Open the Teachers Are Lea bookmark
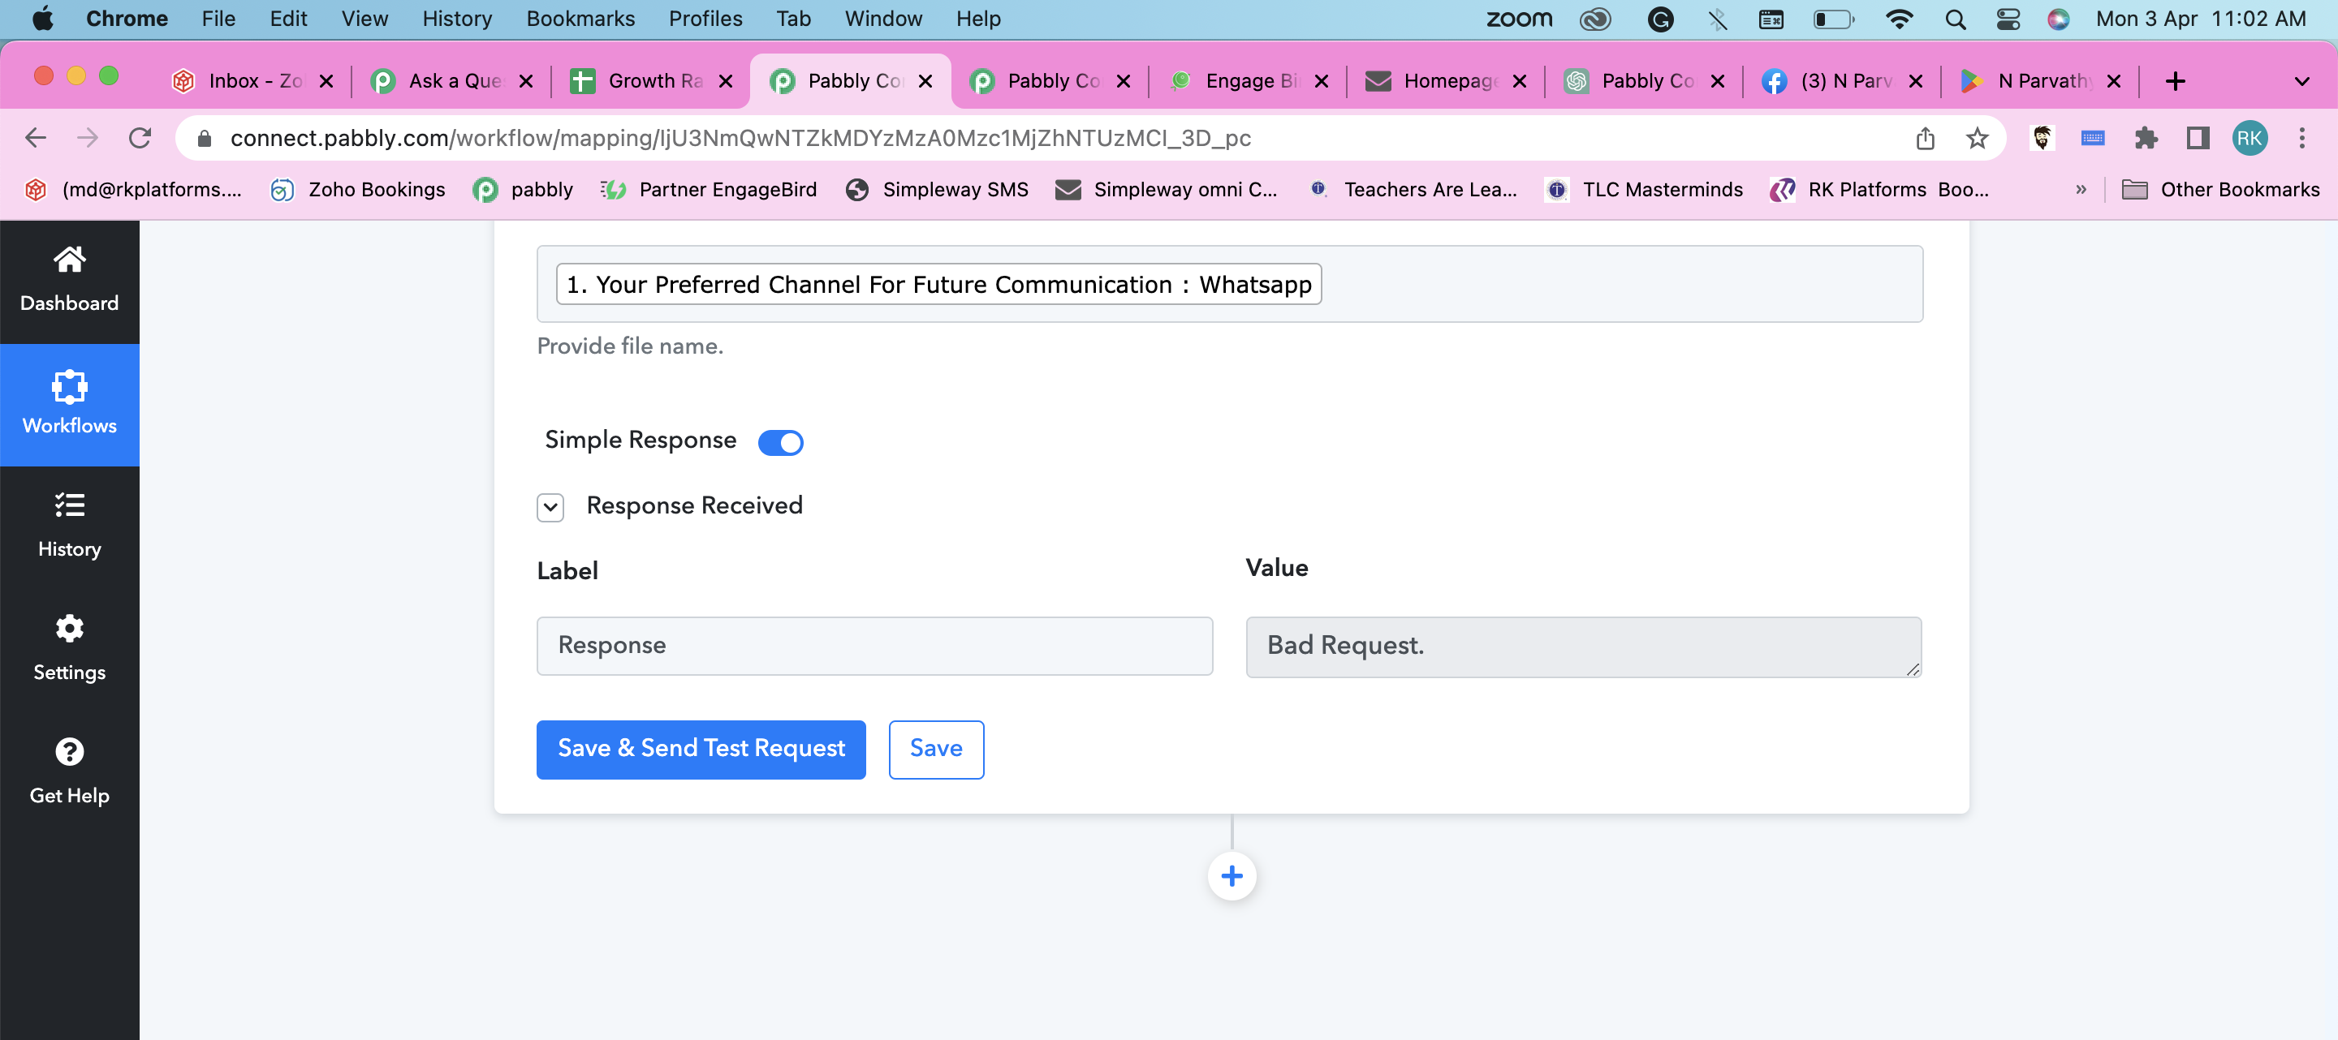The height and width of the screenshot is (1040, 2338). [x=1413, y=190]
